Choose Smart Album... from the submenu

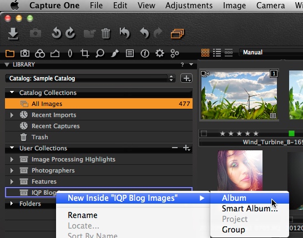point(250,209)
